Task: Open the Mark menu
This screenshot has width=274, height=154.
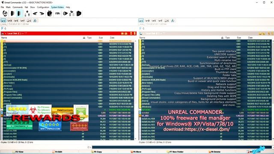Action: (x=8, y=7)
